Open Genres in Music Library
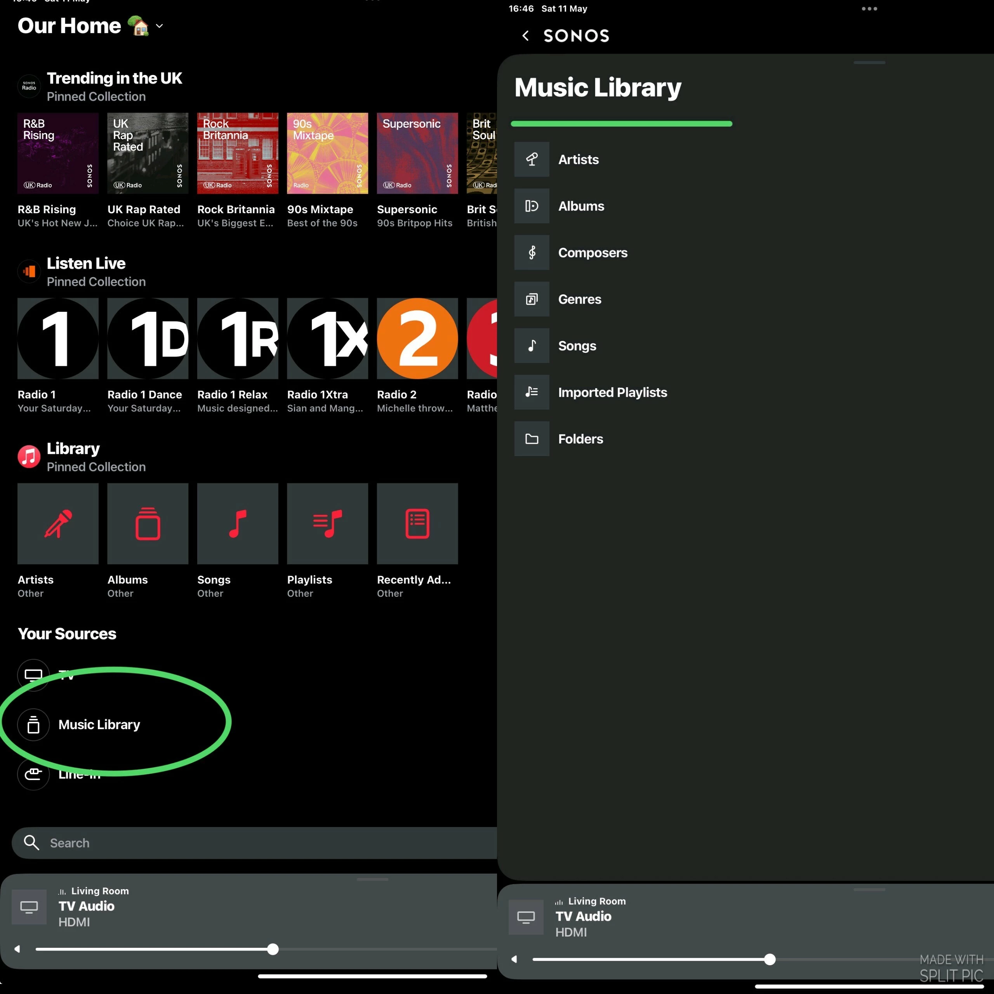The height and width of the screenshot is (994, 994). pyautogui.click(x=580, y=299)
